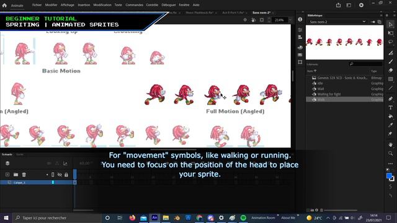Open the workspace switcher icon
Image resolution: width=397 pixels, height=223 pixels.
(x=349, y=5)
